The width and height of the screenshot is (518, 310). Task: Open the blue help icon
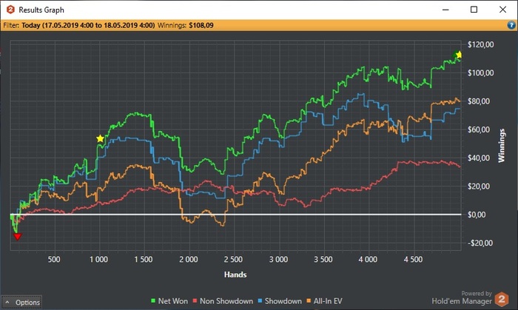coord(511,25)
